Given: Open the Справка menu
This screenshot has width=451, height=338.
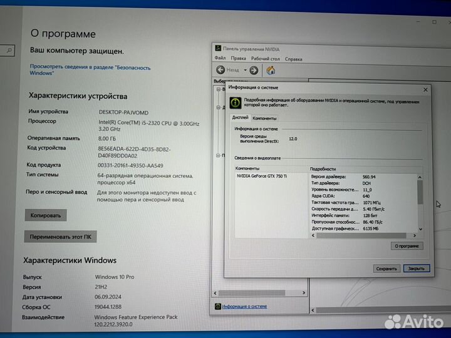Looking at the screenshot, I should pos(293,59).
